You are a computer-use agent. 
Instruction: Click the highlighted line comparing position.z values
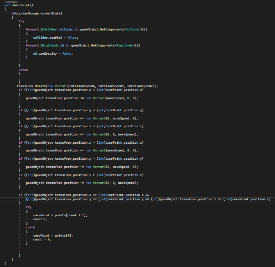tap(210, 199)
